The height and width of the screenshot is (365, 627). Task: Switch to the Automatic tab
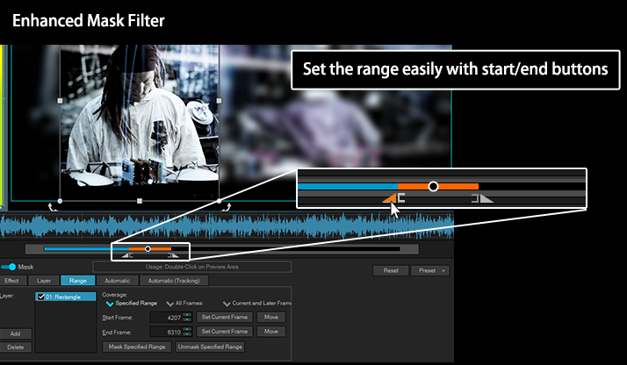pos(117,281)
